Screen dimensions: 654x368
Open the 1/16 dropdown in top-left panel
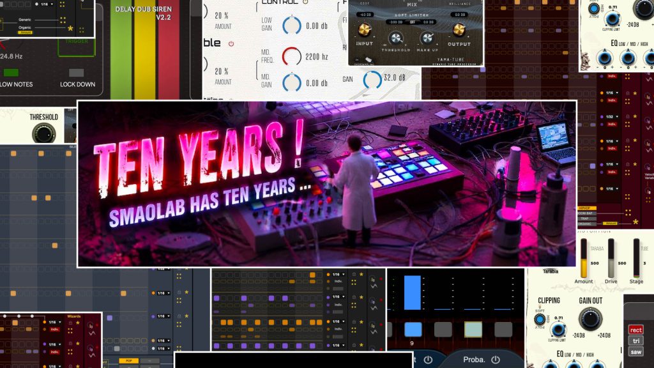pos(47,4)
